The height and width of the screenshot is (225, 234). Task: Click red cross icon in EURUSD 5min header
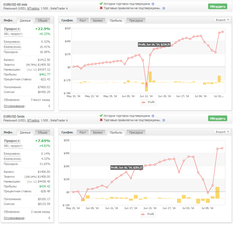[x=101, y=120]
